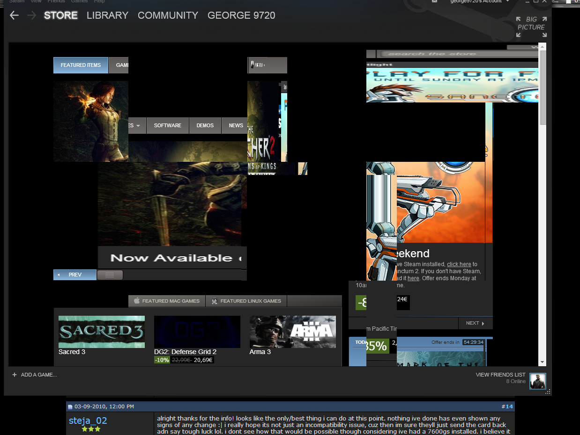Select the FEATURED ITEMS tab
The image size is (580, 435).
81,65
